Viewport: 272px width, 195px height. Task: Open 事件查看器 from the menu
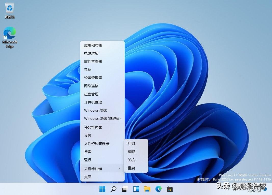(102, 62)
